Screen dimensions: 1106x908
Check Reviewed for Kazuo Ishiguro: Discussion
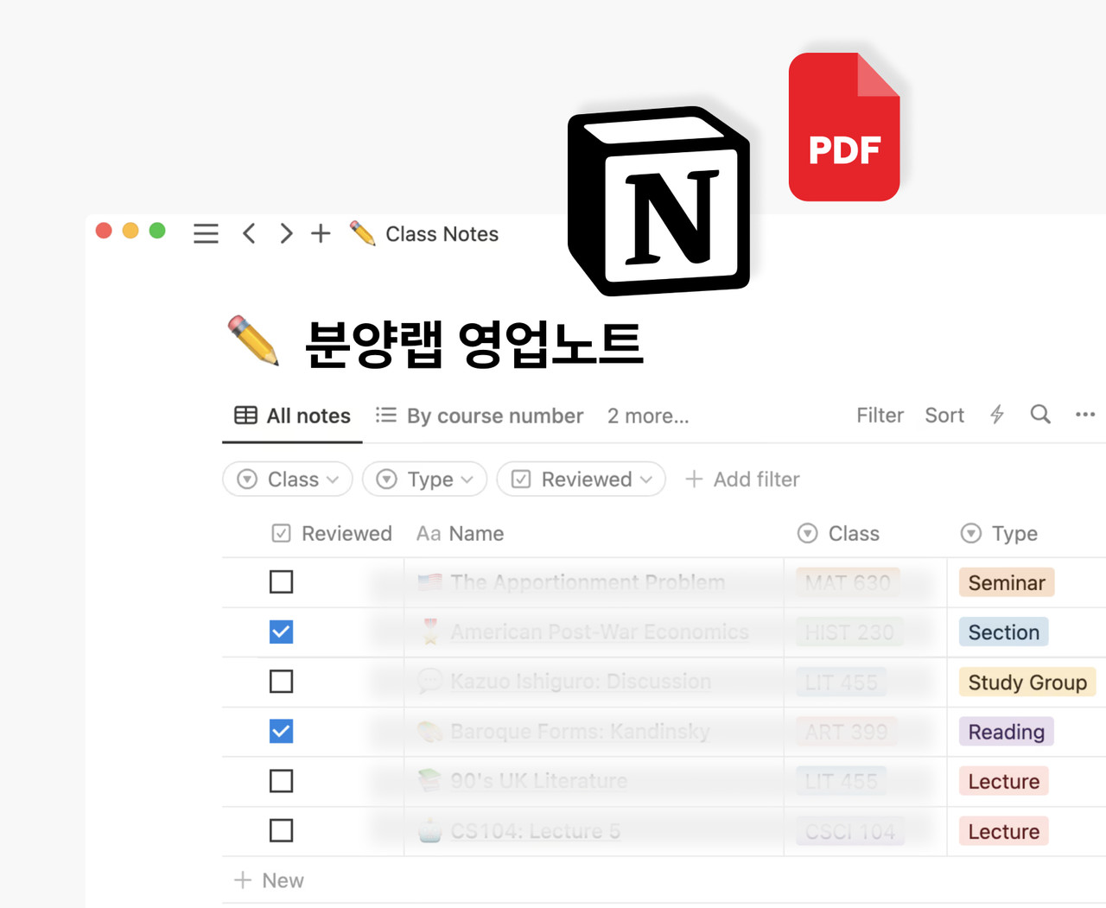[x=281, y=682]
